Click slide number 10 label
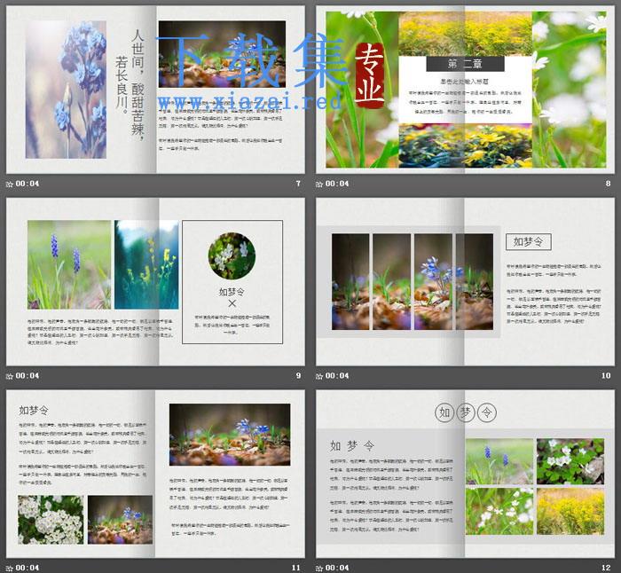This screenshot has width=621, height=573. tap(606, 376)
